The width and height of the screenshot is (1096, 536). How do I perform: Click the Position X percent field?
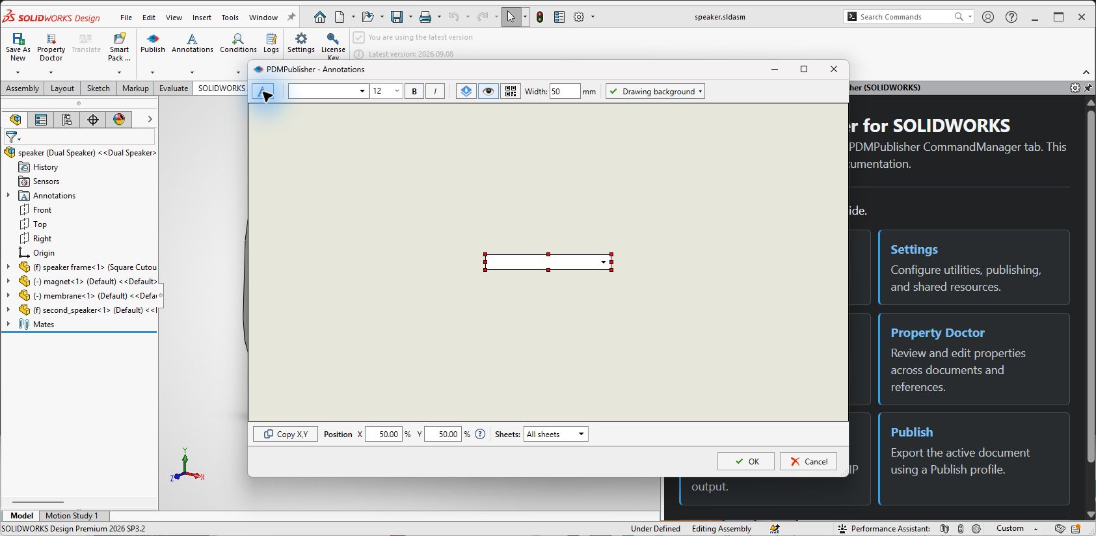(384, 434)
